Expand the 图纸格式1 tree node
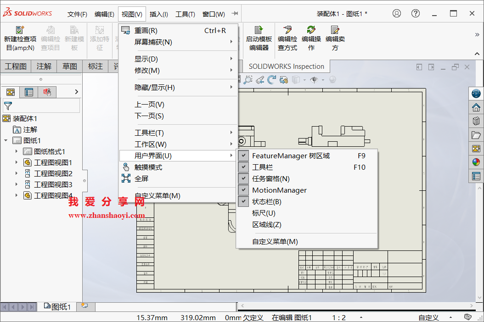The height and width of the screenshot is (322, 484). click(17, 151)
